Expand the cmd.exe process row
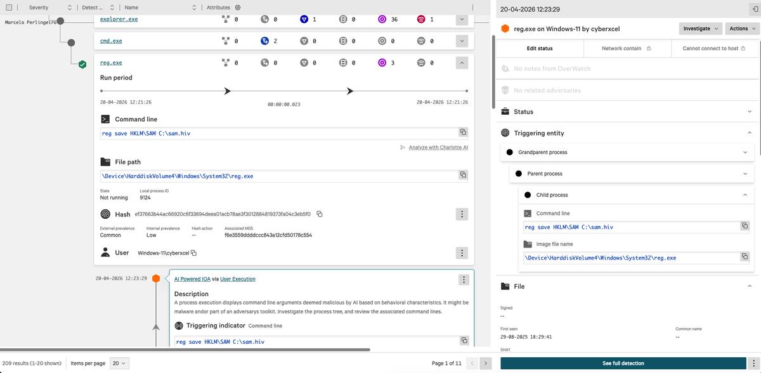Viewport: 761px width, 373px height. 462,41
